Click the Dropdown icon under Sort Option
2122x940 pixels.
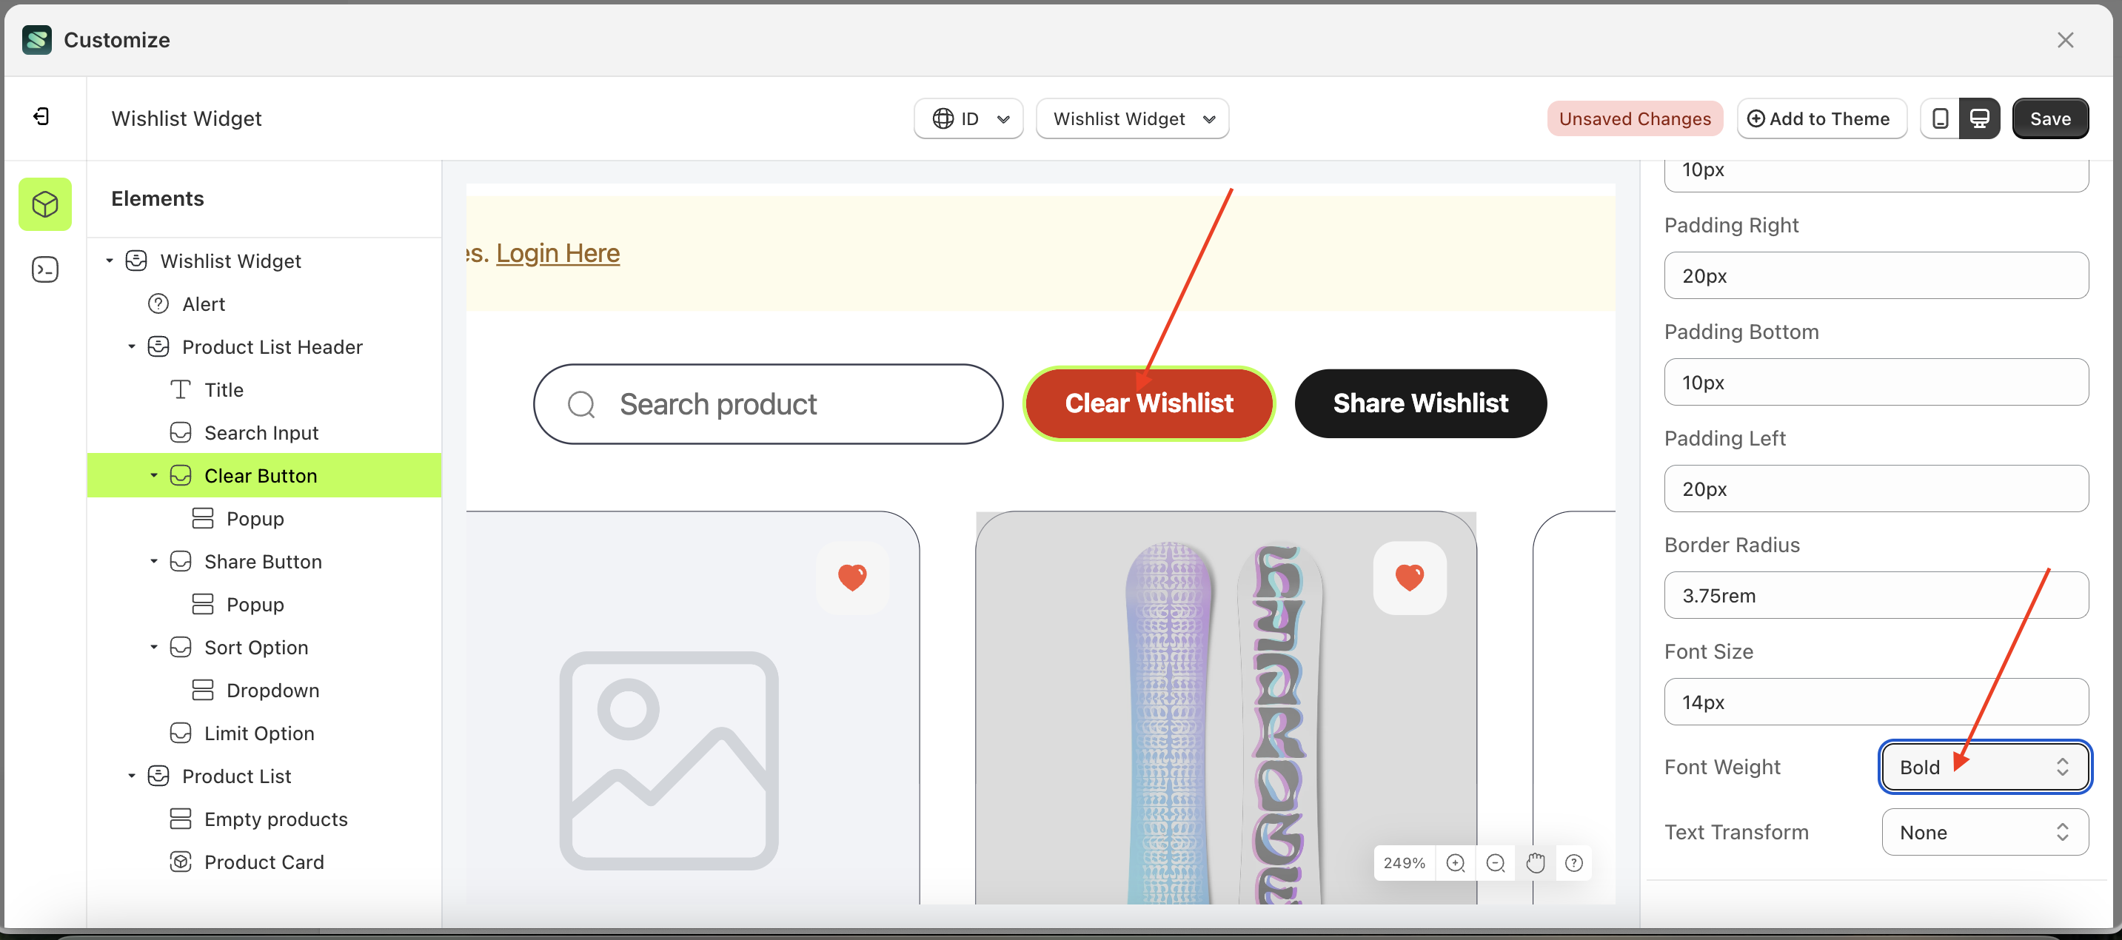202,690
